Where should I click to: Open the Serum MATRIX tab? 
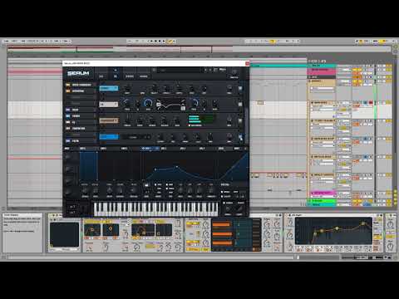(130, 76)
